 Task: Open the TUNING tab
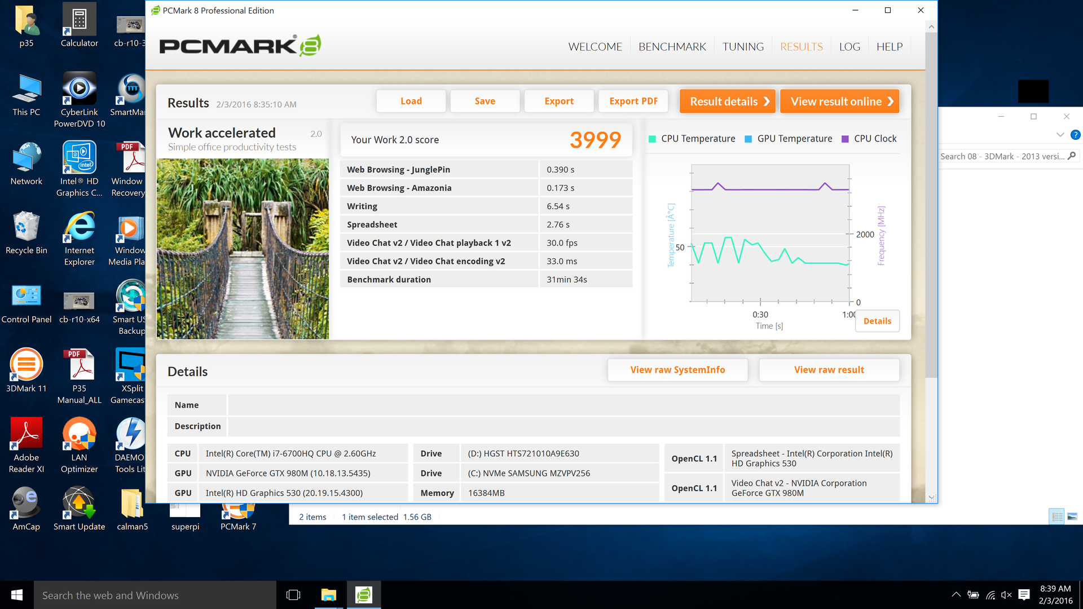point(743,47)
